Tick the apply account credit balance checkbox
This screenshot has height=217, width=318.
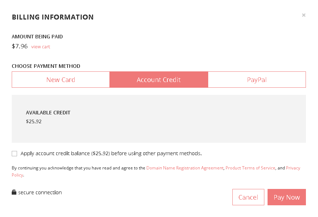point(15,153)
